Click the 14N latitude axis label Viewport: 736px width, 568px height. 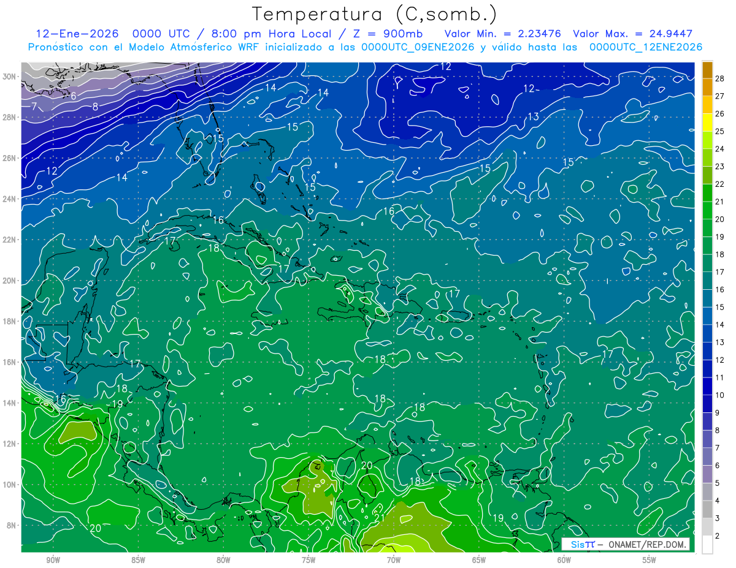click(x=10, y=403)
